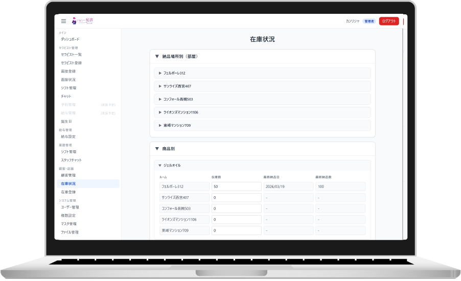Click the 東峰マンション709 room cell in ジェルオイル table

point(185,231)
